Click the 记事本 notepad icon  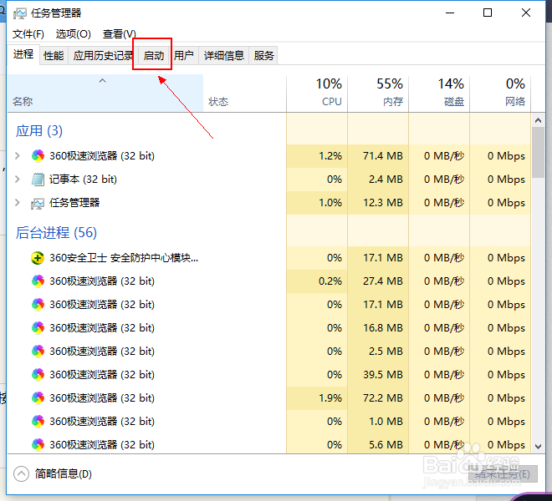pos(38,180)
